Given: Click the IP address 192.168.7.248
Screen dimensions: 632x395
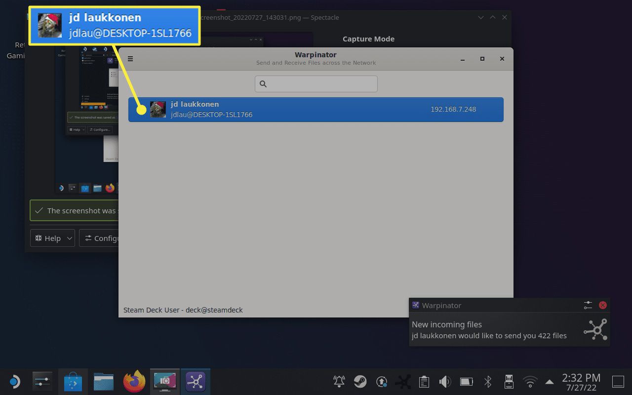Looking at the screenshot, I should coord(453,109).
